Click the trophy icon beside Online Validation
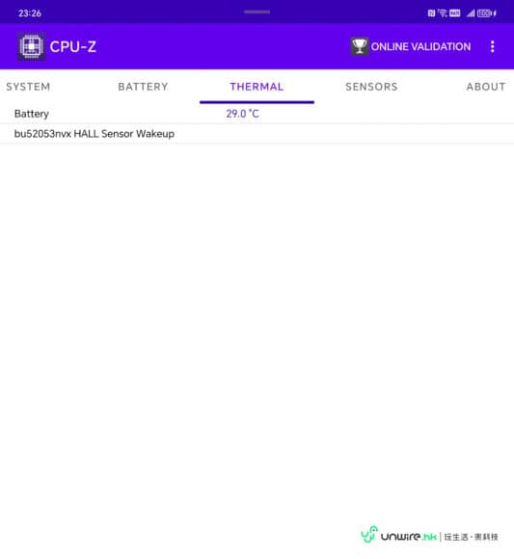514x559 pixels. tap(359, 46)
